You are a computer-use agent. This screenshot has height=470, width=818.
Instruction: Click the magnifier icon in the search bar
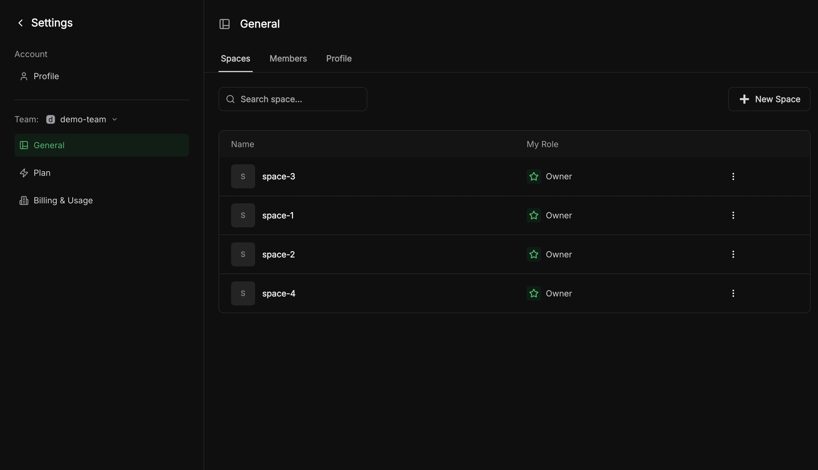[230, 99]
